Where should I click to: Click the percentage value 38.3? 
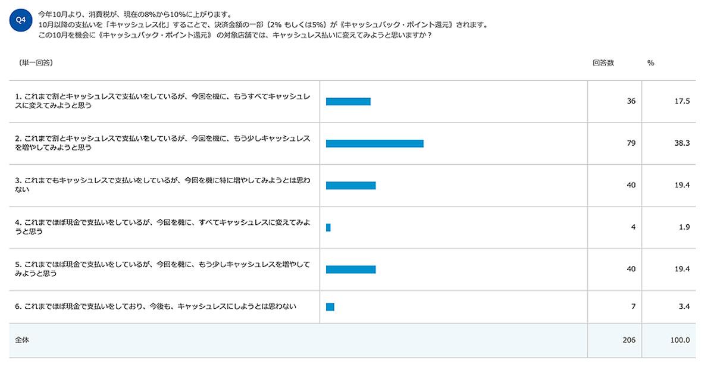point(681,143)
